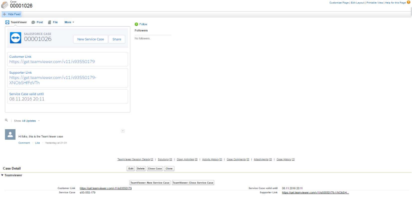
Task: Open the Customize Page link
Action: (x=339, y=3)
